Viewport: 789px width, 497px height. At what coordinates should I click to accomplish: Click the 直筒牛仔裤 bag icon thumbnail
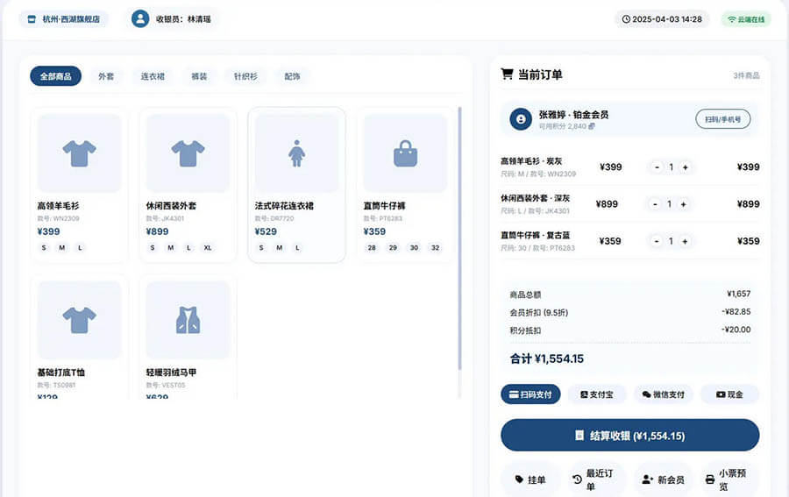click(405, 153)
